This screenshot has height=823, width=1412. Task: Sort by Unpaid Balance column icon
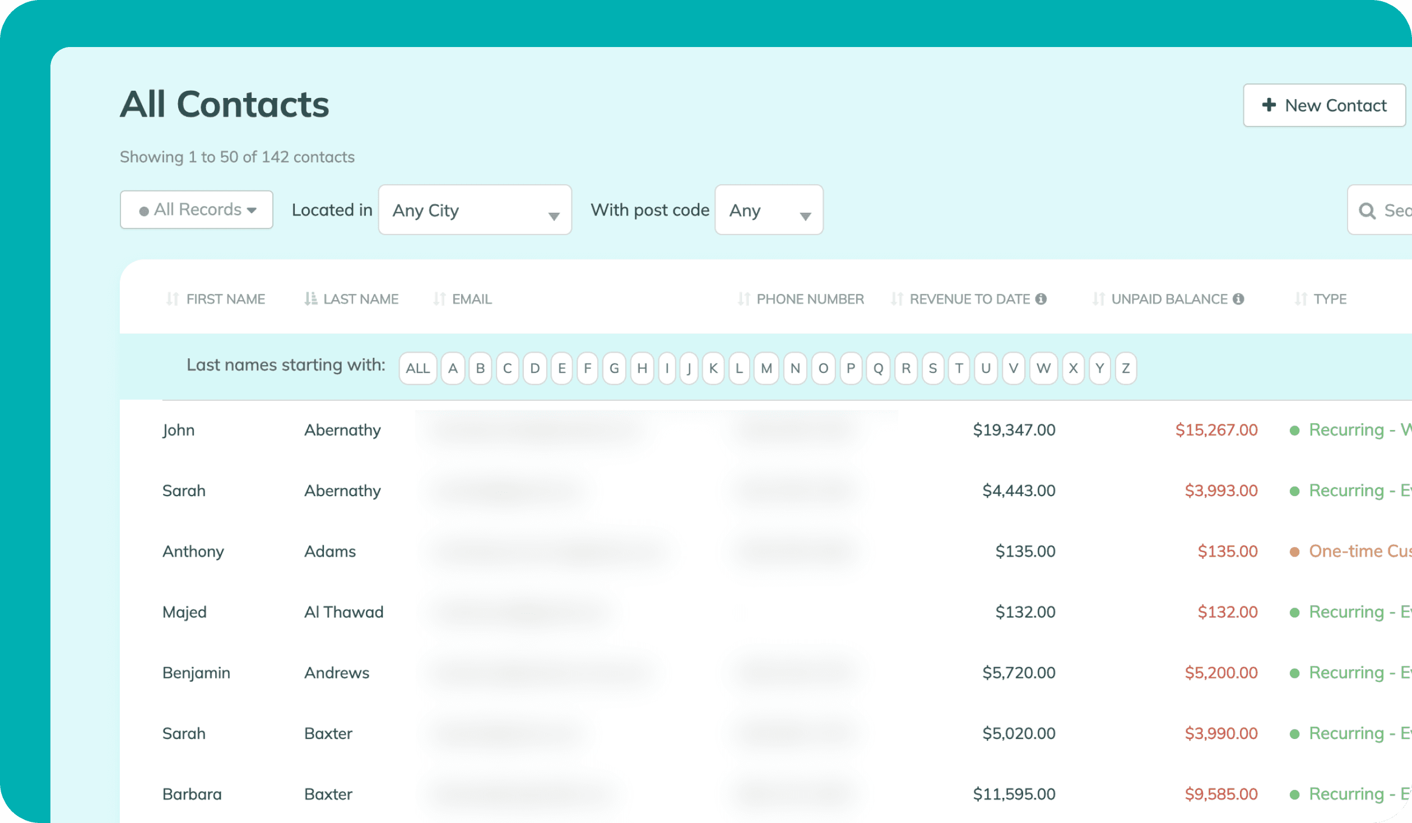pos(1098,299)
